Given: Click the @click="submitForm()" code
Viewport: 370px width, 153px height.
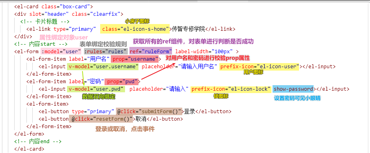Looking at the screenshot, I should click(149, 111).
